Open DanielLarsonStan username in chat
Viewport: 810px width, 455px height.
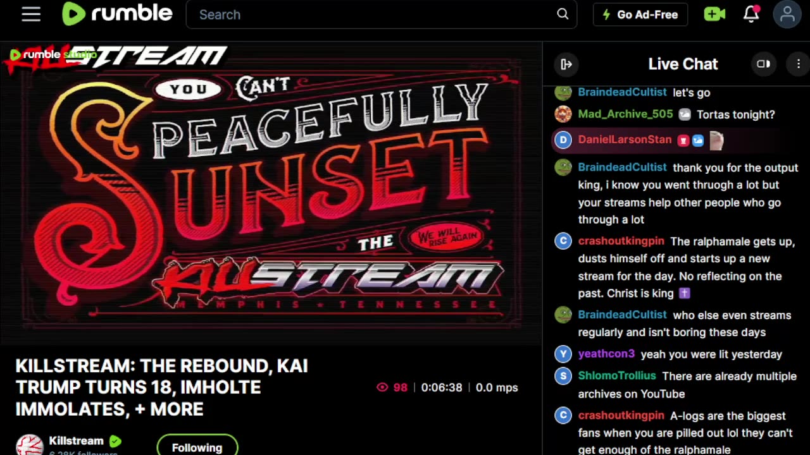pyautogui.click(x=625, y=140)
